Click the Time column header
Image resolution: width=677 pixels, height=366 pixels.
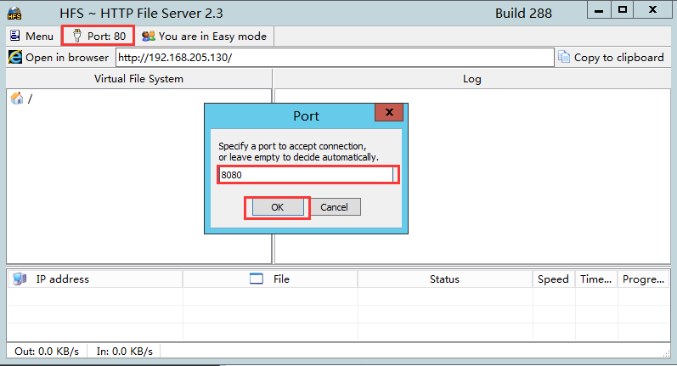[x=595, y=279]
